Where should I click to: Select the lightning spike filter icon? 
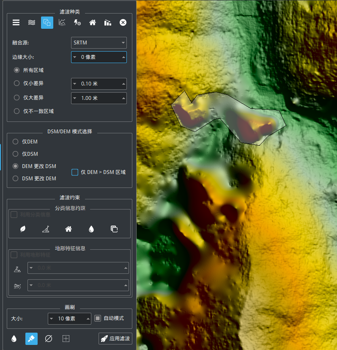[x=77, y=22]
